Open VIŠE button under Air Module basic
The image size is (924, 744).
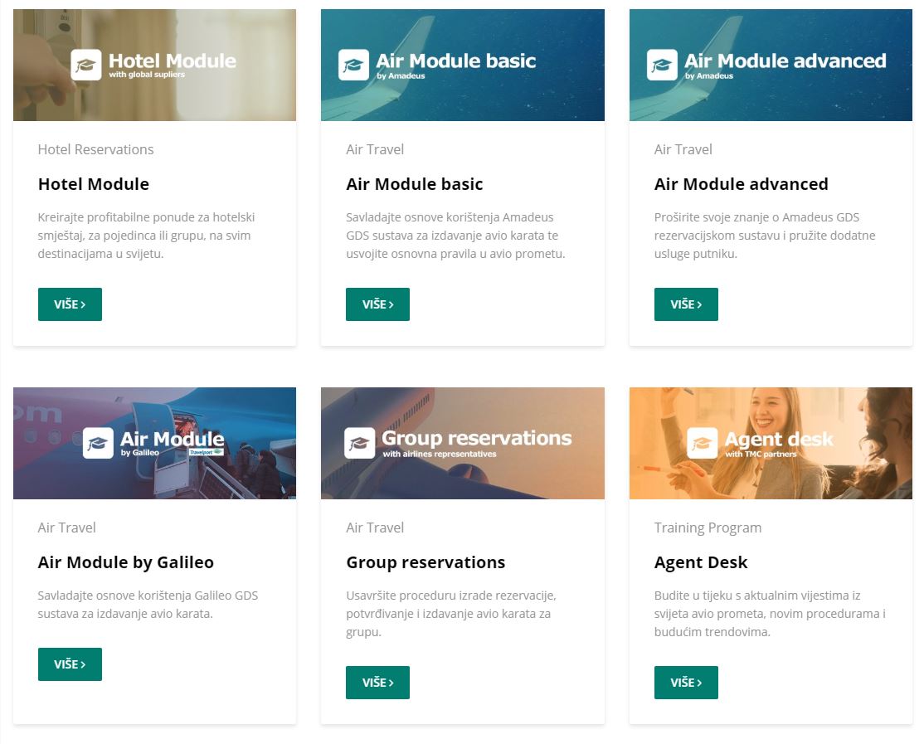pyautogui.click(x=377, y=304)
